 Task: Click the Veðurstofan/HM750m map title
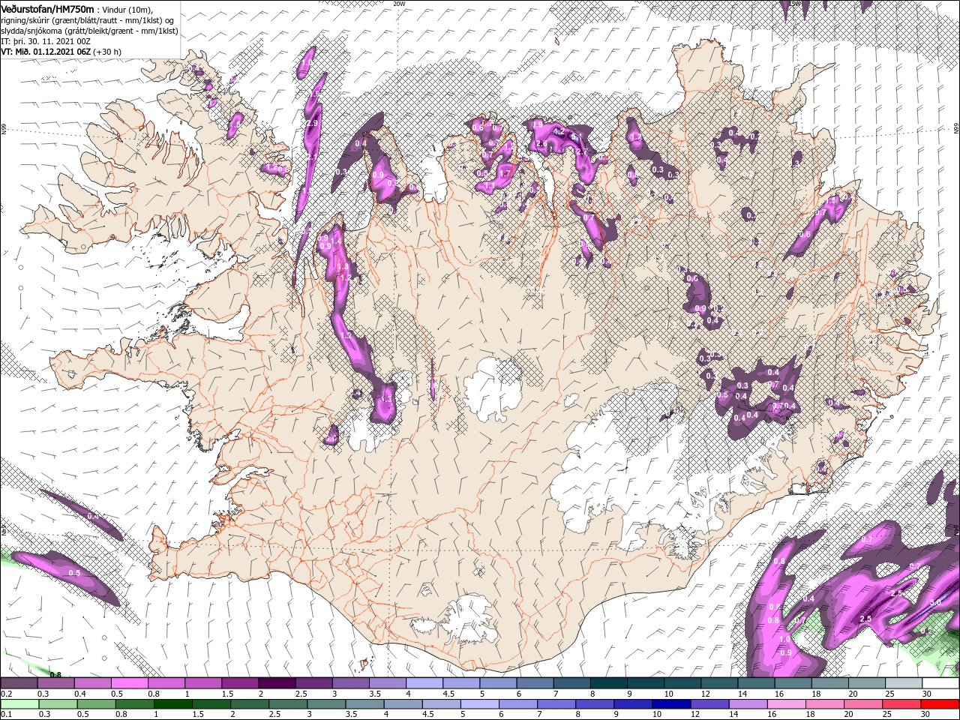tap(48, 8)
